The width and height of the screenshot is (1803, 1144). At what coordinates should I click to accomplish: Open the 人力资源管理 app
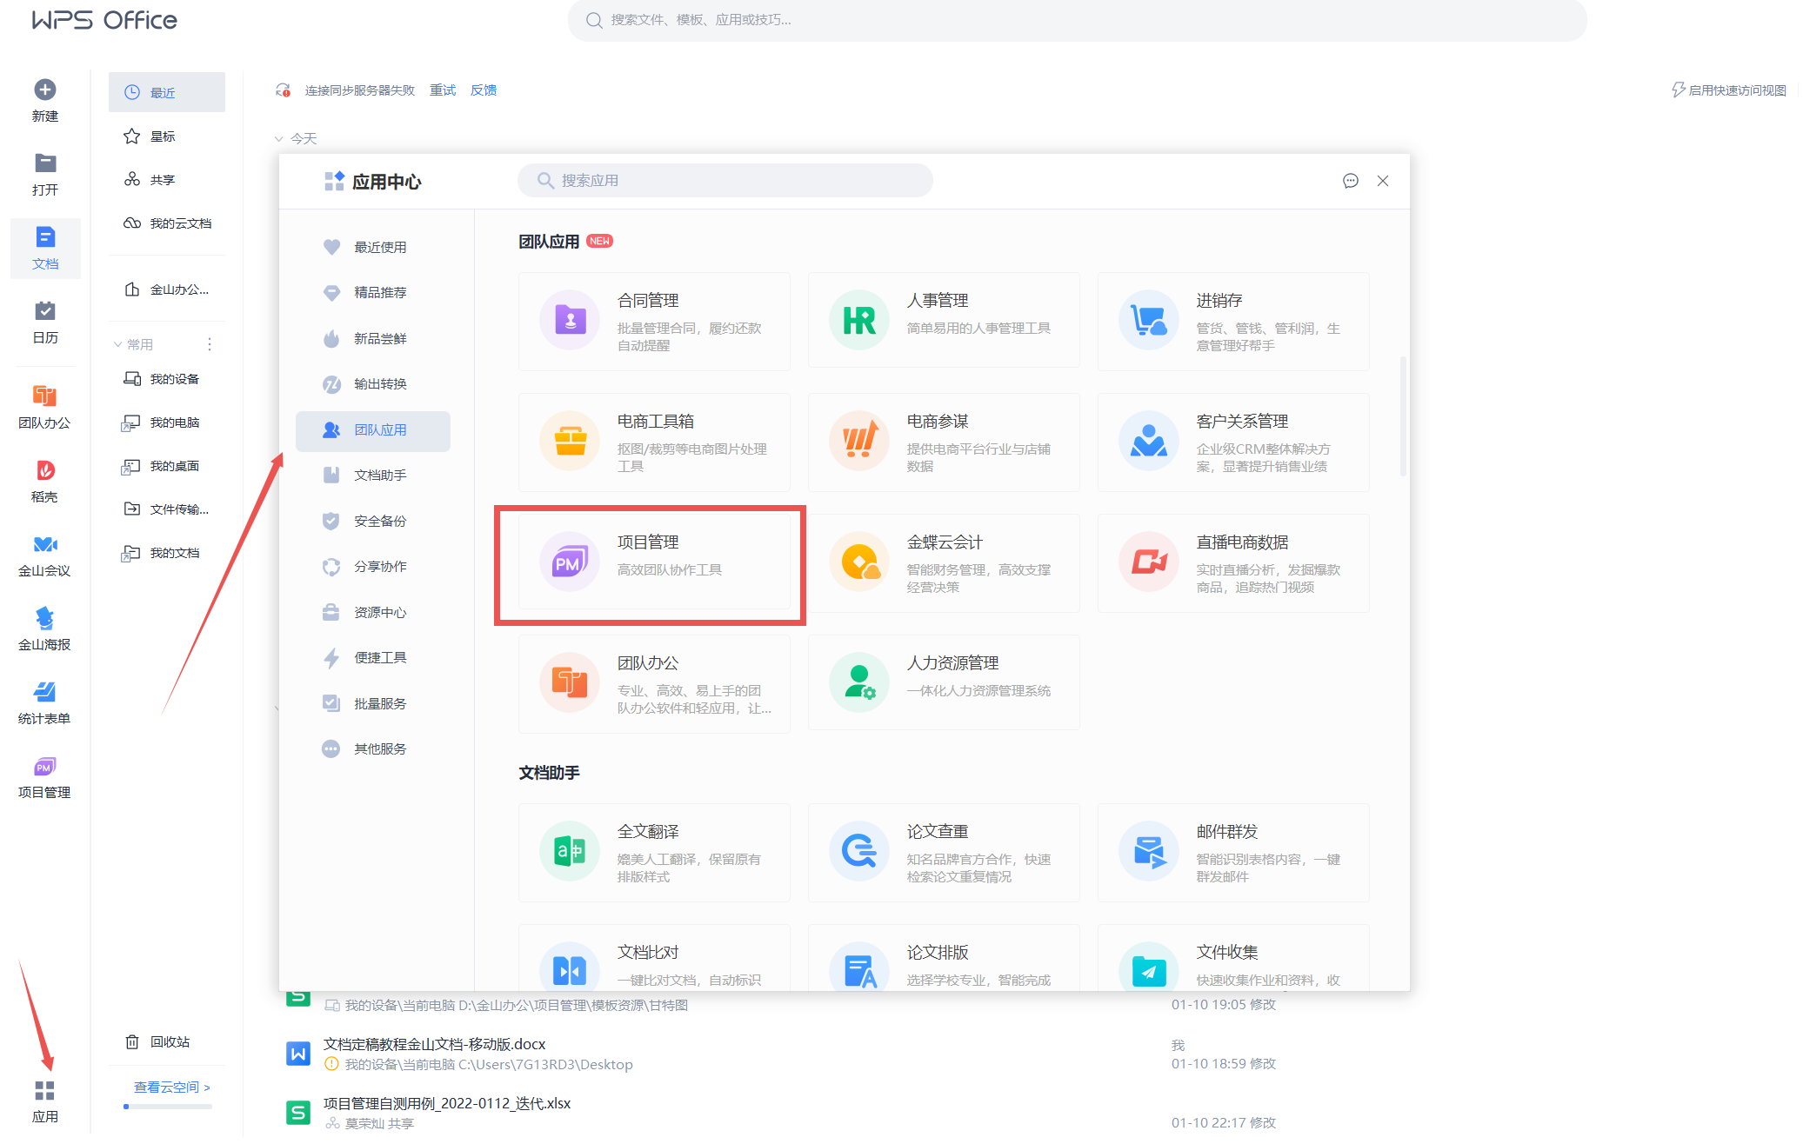(x=944, y=682)
